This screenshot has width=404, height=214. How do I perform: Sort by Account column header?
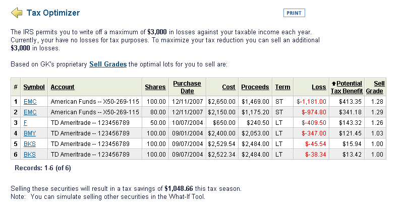click(x=63, y=87)
